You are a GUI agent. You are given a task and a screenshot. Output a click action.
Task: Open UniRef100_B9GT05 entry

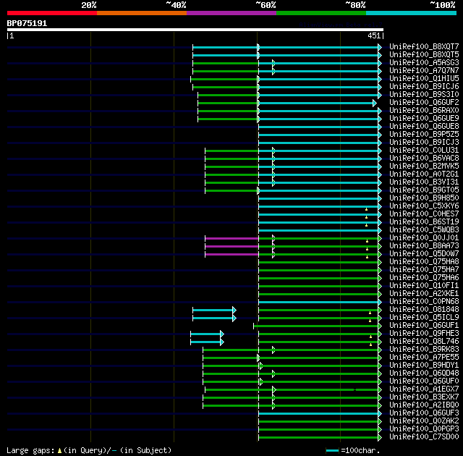pyautogui.click(x=424, y=190)
